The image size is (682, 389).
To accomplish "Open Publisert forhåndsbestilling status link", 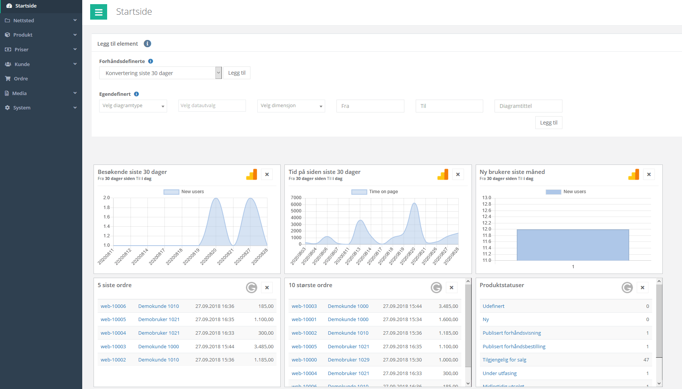I will point(514,346).
